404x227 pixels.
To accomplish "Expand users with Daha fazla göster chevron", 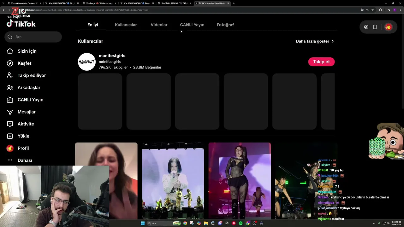I will (332, 41).
